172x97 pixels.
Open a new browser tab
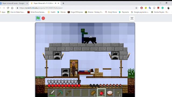click(63, 3)
